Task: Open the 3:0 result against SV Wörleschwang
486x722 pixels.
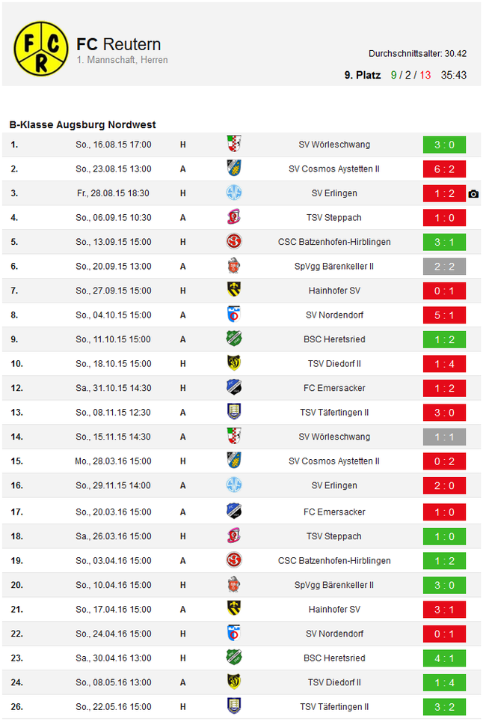Action: pos(444,145)
